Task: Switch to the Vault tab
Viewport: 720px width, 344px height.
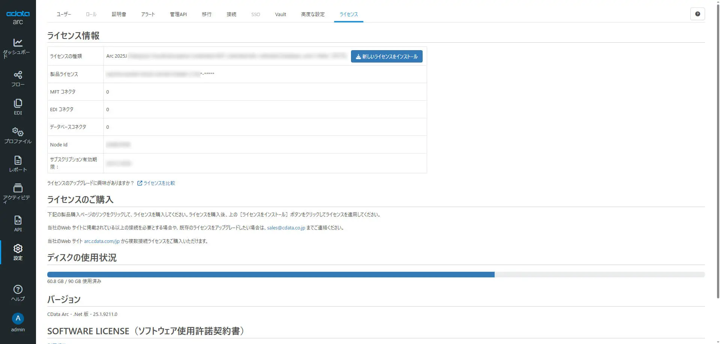Action: click(x=280, y=14)
